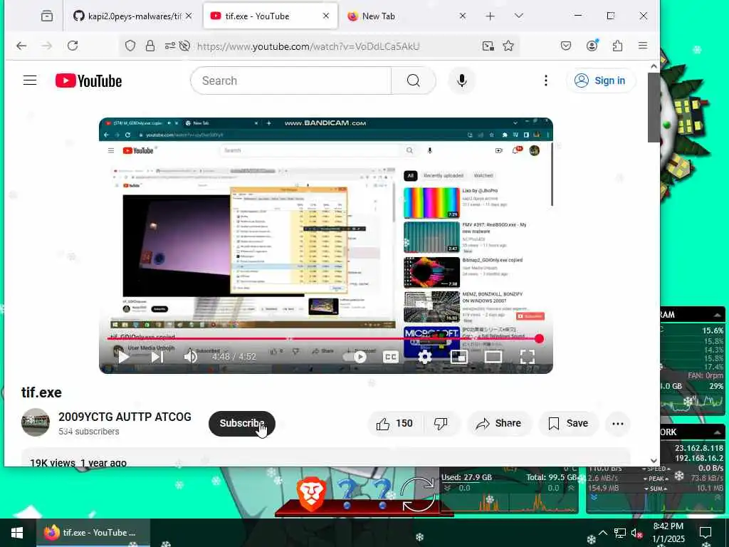Open Firefox application hamburger menu
This screenshot has width=729, height=547.
click(x=643, y=46)
